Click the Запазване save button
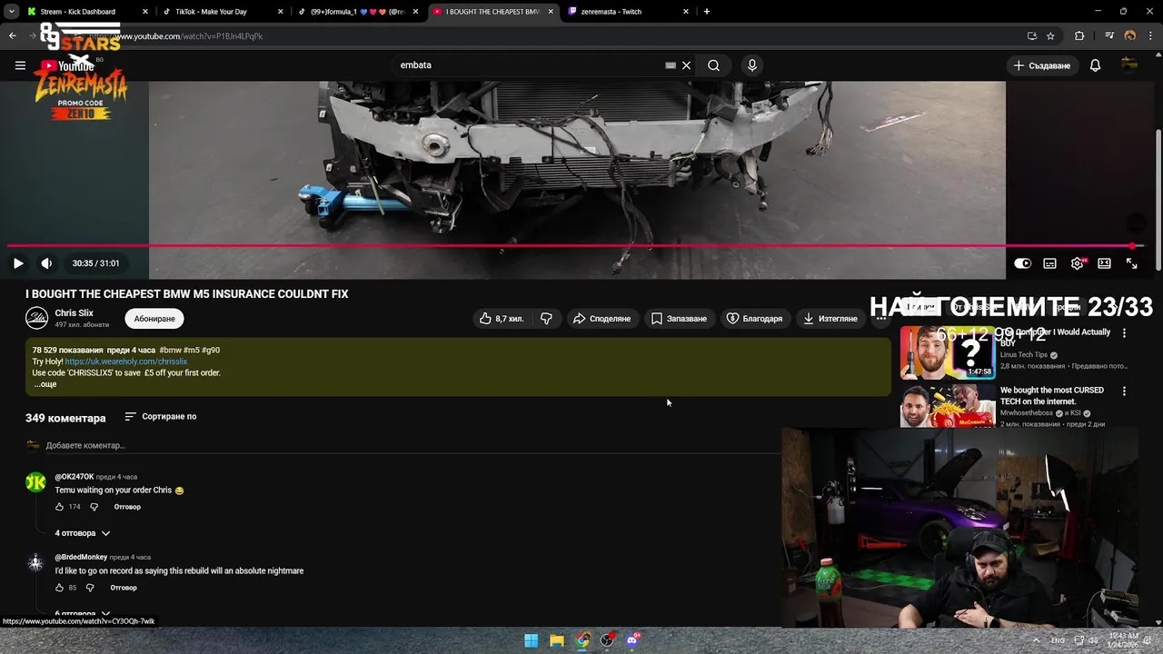The image size is (1163, 654). tap(679, 319)
